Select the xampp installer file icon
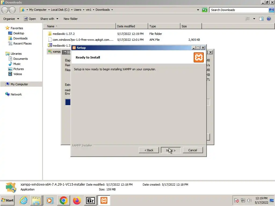The height and width of the screenshot is (206, 275). [x=50, y=51]
